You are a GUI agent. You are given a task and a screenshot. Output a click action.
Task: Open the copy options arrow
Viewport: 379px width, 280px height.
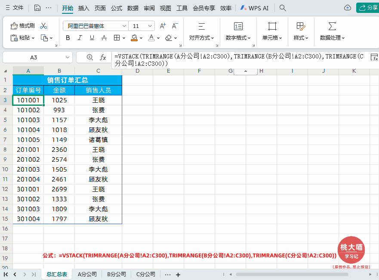click(51, 38)
